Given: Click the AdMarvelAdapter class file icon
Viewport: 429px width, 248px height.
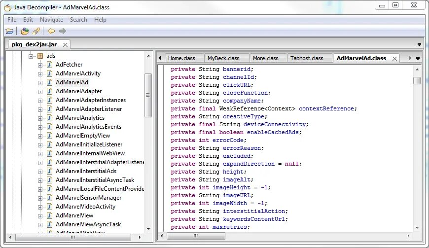Looking at the screenshot, I should 49,91.
